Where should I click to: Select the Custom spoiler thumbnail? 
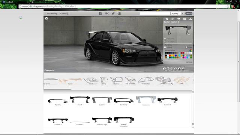(102, 101)
